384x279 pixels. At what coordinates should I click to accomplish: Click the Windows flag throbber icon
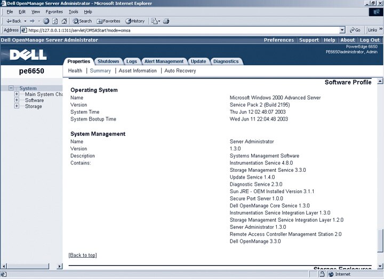tap(376, 12)
